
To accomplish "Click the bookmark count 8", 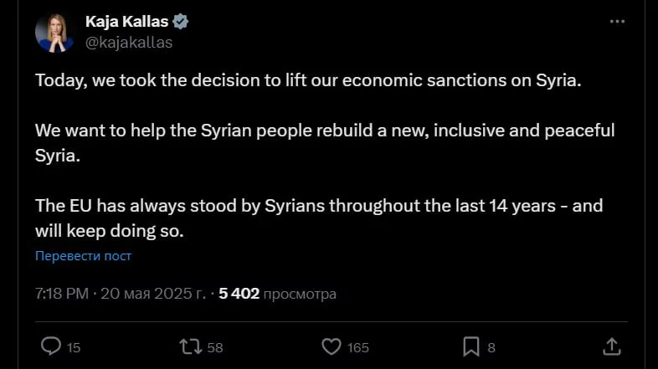I will tap(491, 347).
